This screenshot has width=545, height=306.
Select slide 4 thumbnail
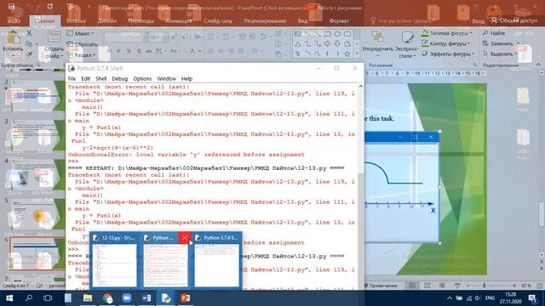[35, 174]
